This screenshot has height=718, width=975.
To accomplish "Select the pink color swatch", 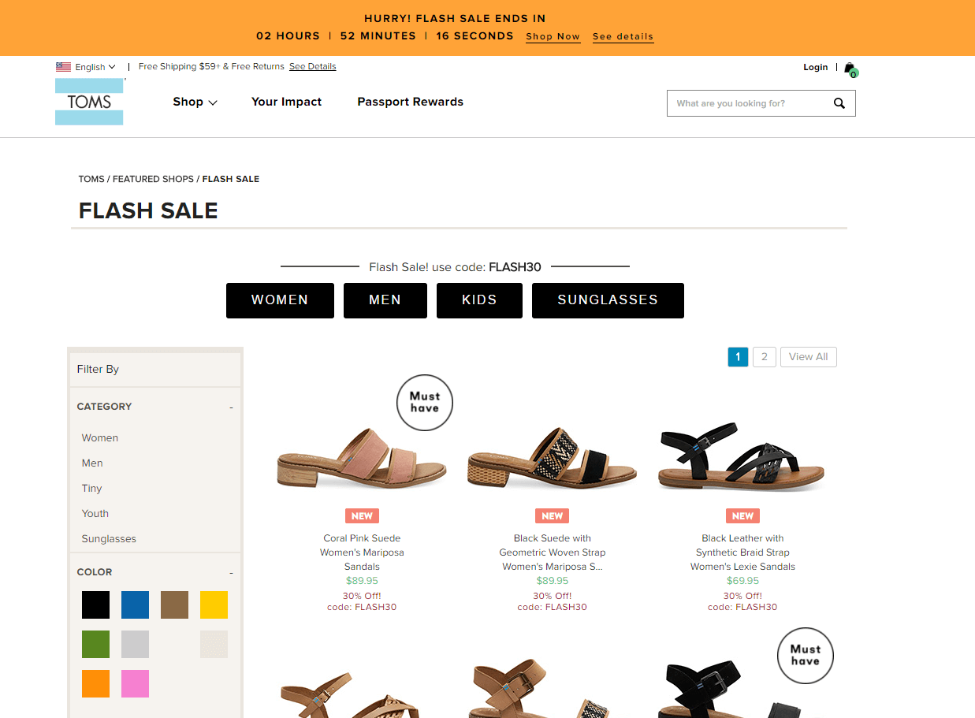I will tap(135, 683).
